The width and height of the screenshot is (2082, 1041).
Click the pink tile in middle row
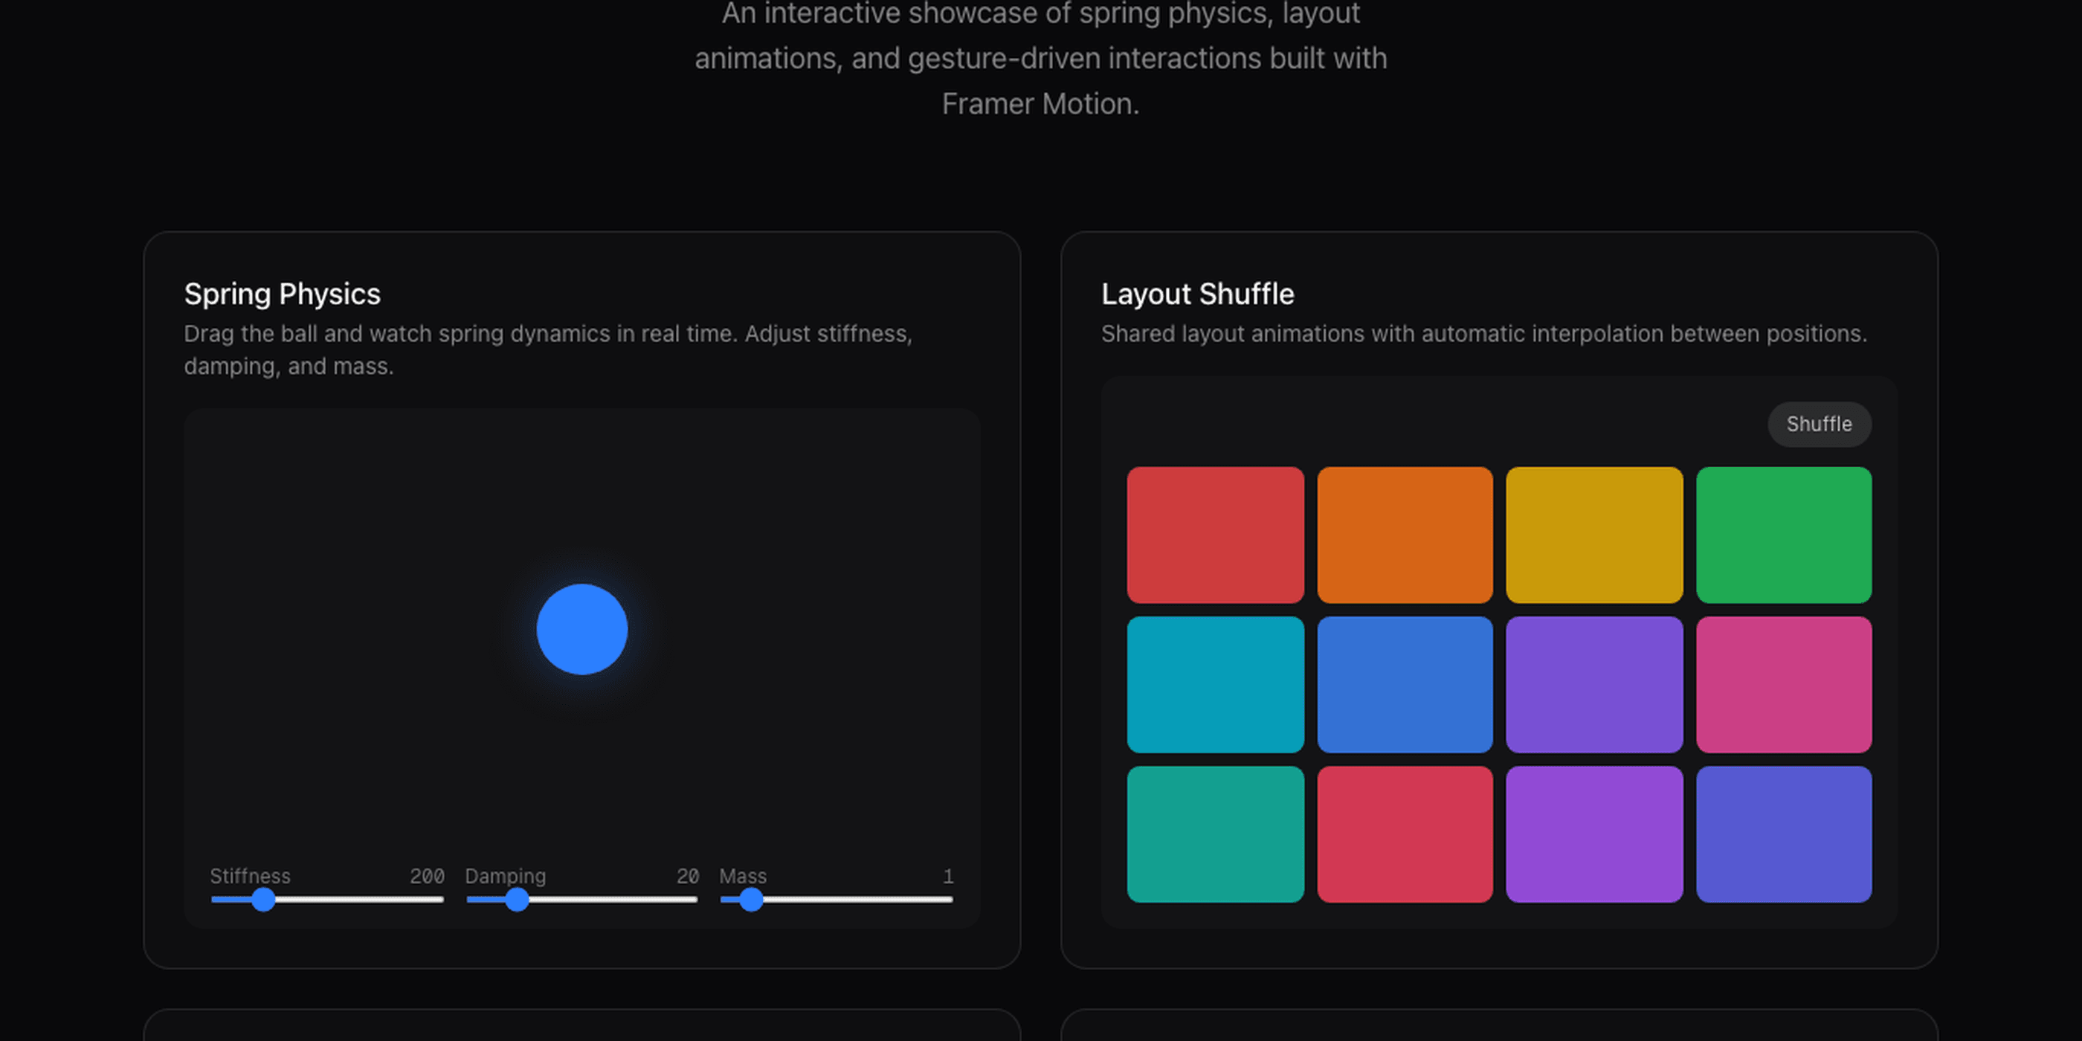click(1784, 685)
